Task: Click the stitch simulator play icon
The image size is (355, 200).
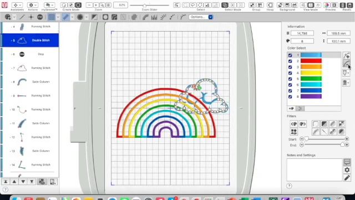Action: pos(334,5)
